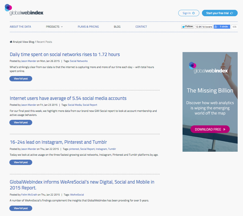Open the BLOG navigation menu item
This screenshot has height=216, width=243.
117,27
